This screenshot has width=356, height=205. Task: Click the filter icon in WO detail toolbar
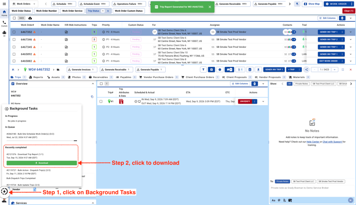(203, 70)
